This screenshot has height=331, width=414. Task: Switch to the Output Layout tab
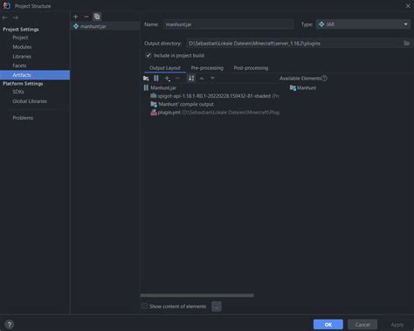[x=165, y=68]
